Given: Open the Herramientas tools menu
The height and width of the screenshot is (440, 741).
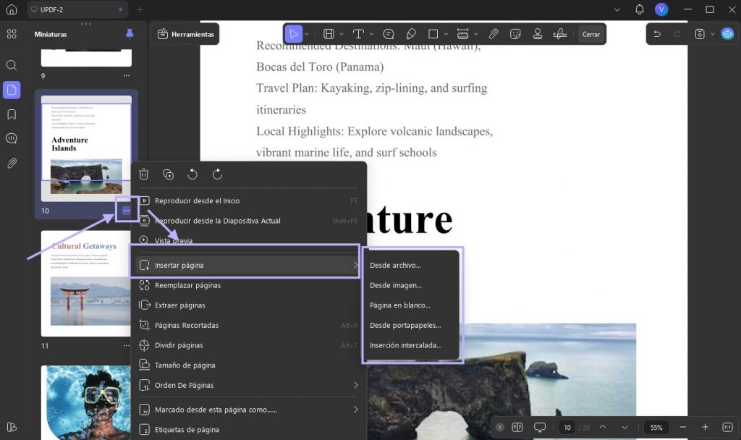Looking at the screenshot, I should tap(185, 34).
